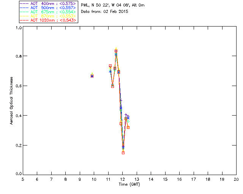Click the PML station location header text

tap(113, 5)
